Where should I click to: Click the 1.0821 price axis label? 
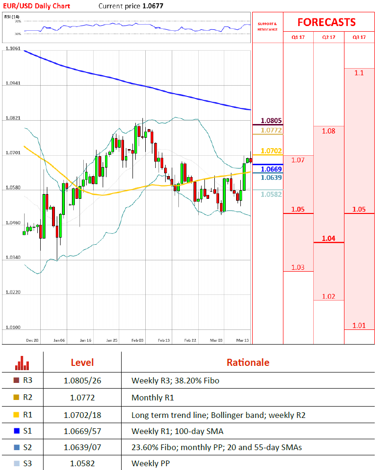point(13,118)
